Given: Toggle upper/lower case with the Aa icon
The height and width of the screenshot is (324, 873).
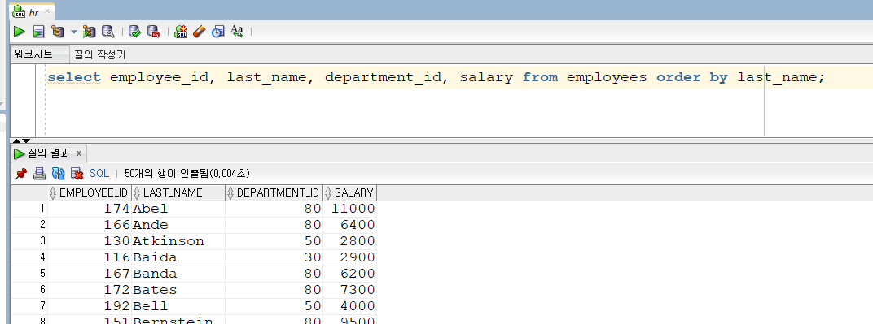Looking at the screenshot, I should pyautogui.click(x=237, y=32).
